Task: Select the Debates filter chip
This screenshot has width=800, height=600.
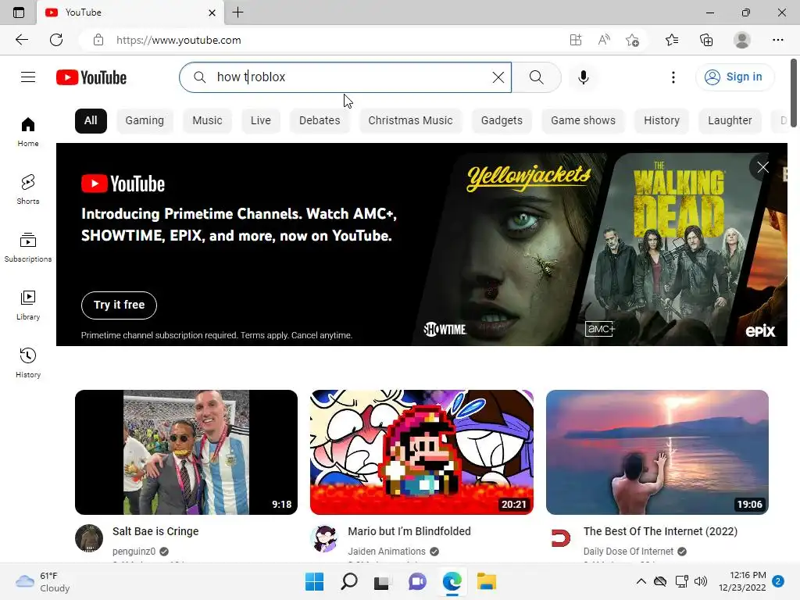Action: [x=320, y=120]
